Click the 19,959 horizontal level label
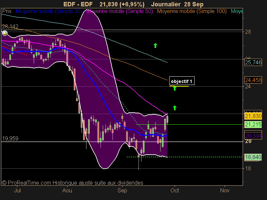Viewport: 267px width, 200px height. pyautogui.click(x=10, y=138)
